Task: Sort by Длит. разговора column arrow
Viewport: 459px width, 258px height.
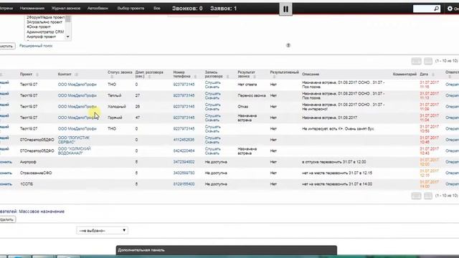Action: point(149,77)
